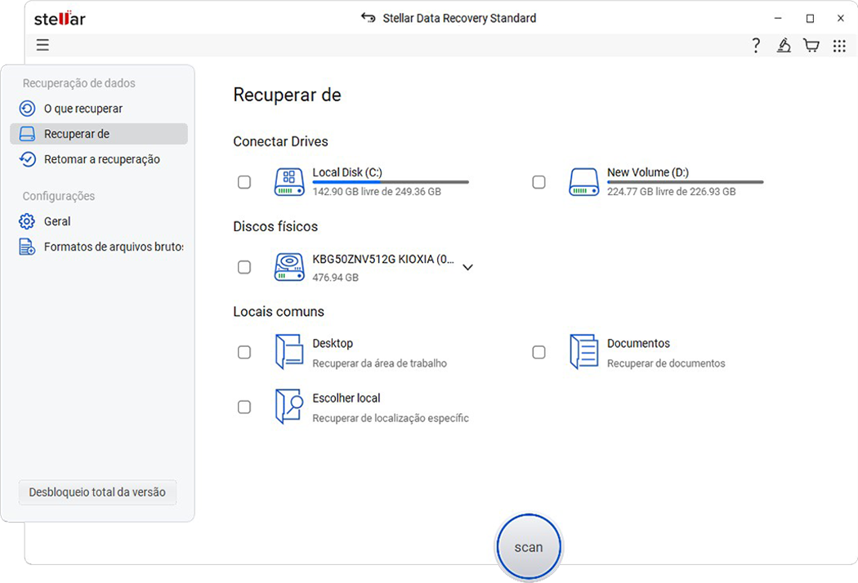Click the Recuperar de drive icon in sidebar
This screenshot has width=858, height=583.
(27, 133)
